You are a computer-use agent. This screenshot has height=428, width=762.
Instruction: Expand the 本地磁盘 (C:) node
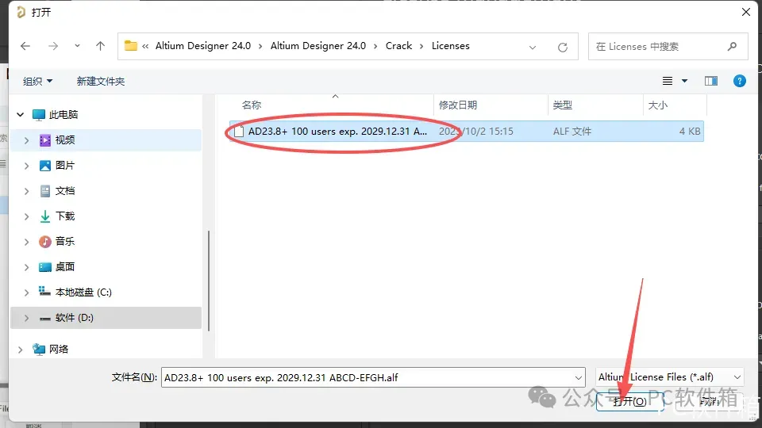(26, 292)
